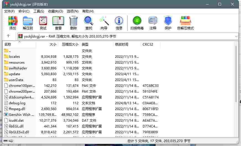The width and height of the screenshot is (241, 146).
Task: Click CRC32 value 591EF4FE
Action: [150, 91]
